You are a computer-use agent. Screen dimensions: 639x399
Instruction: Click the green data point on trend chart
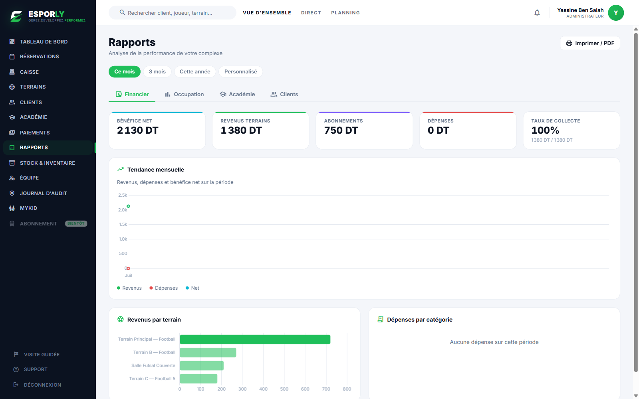coord(128,206)
